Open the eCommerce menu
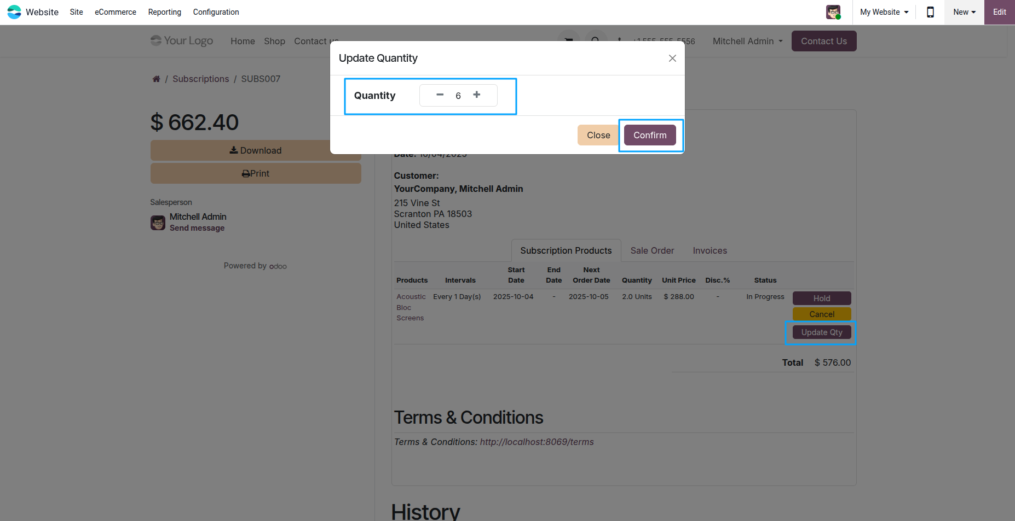Image resolution: width=1015 pixels, height=521 pixels. click(116, 12)
